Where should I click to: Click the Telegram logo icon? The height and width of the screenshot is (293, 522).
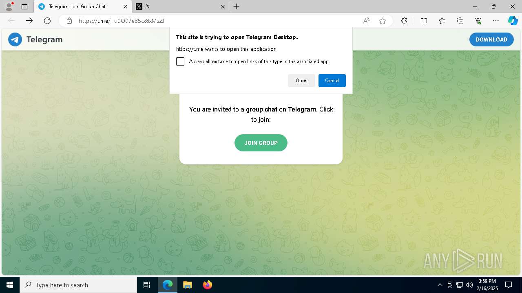(15, 39)
